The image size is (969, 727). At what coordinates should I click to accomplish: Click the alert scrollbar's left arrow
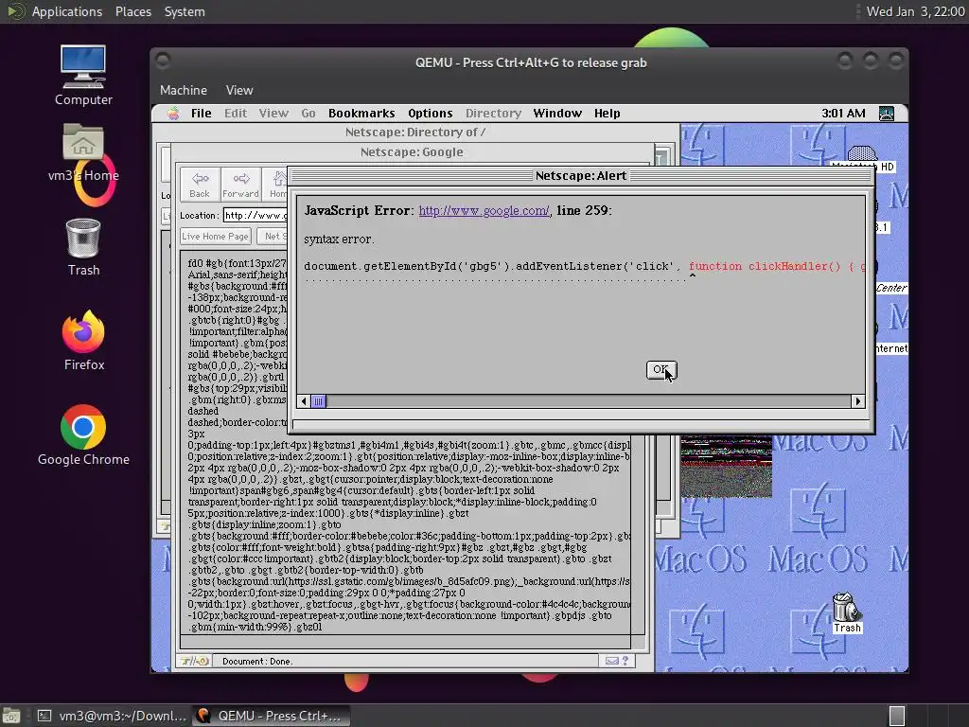tap(304, 401)
